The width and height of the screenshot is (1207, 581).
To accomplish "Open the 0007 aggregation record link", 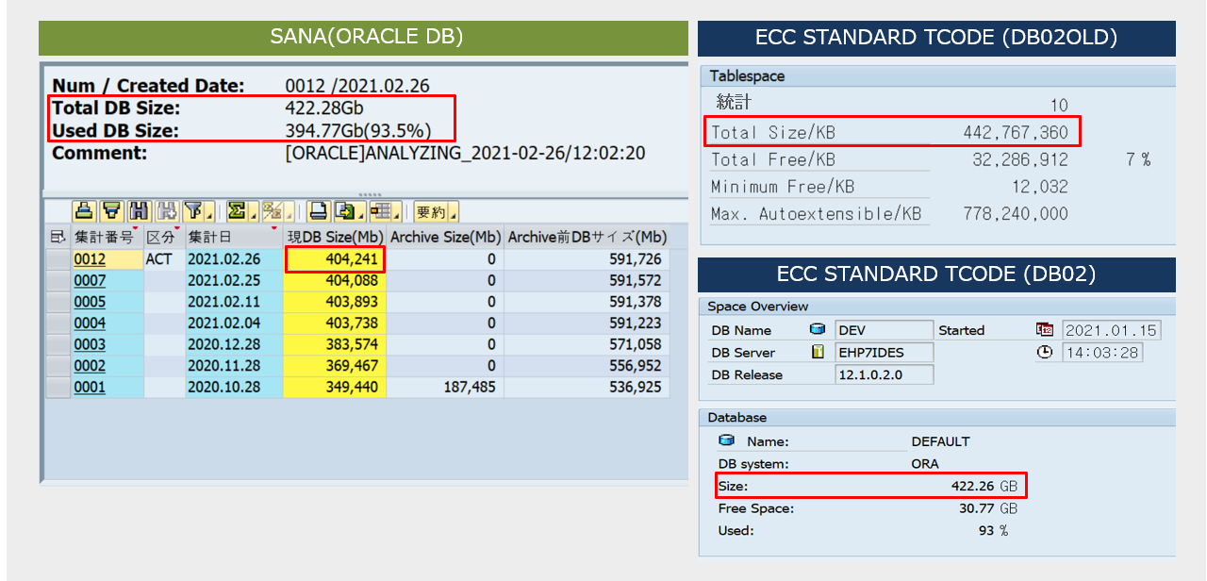I will click(90, 281).
